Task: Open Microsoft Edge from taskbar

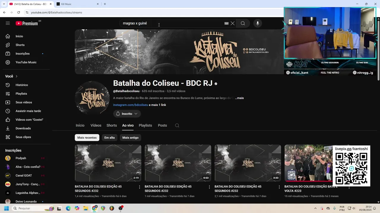Action: pyautogui.click(x=68, y=208)
